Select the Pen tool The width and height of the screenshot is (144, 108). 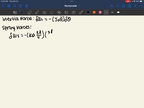(x=22, y=12)
